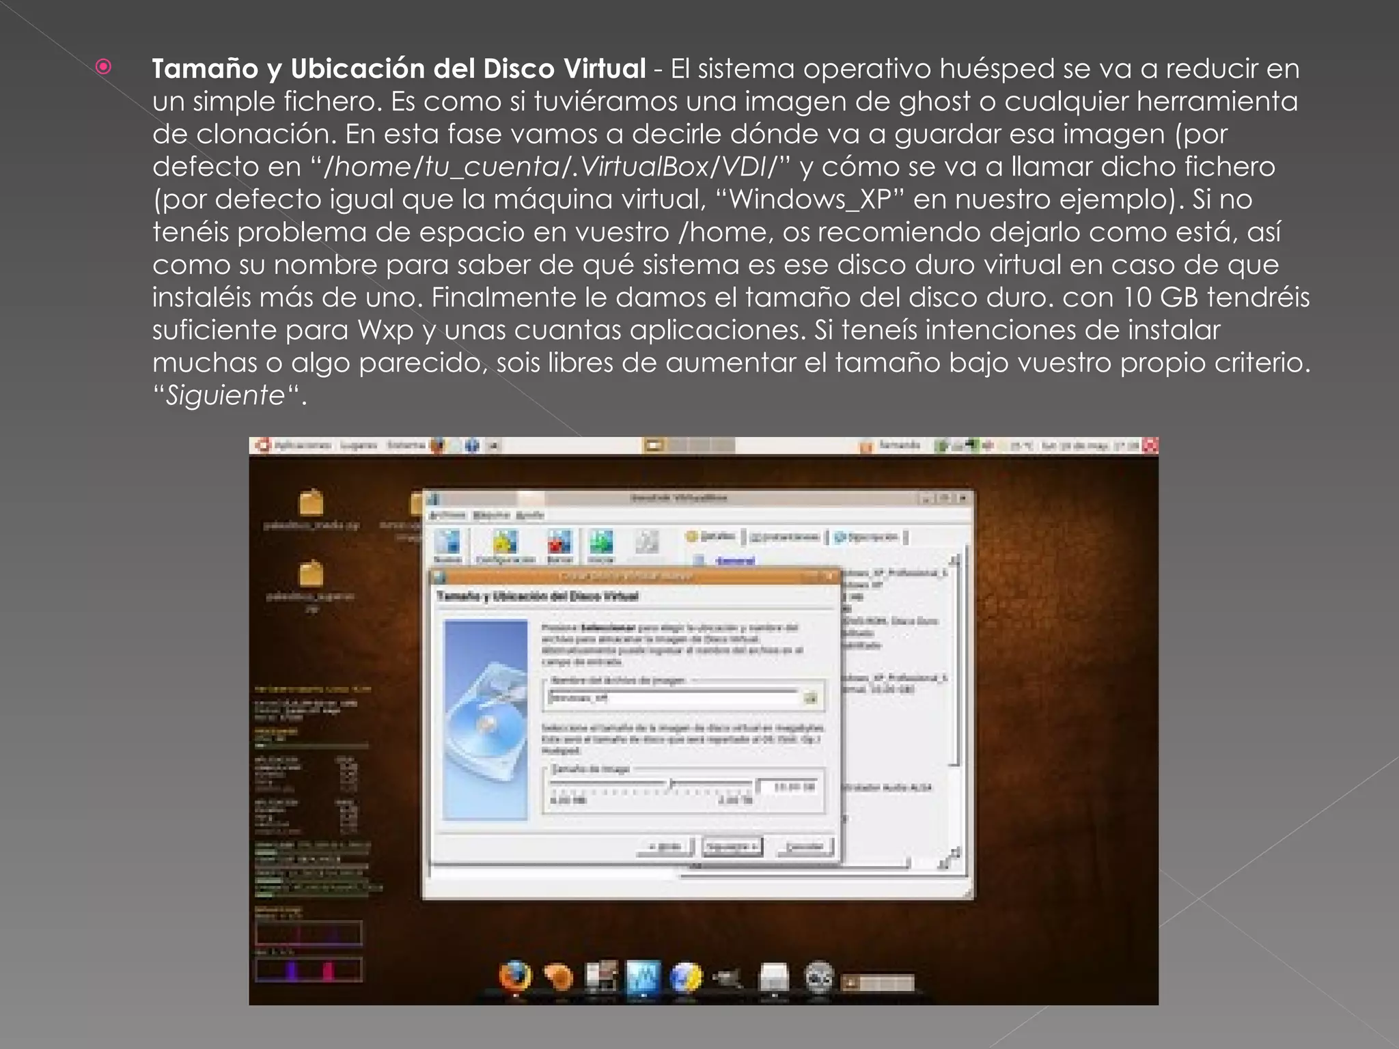
Task: Click the Atrás button in the wizard
Action: tap(665, 847)
